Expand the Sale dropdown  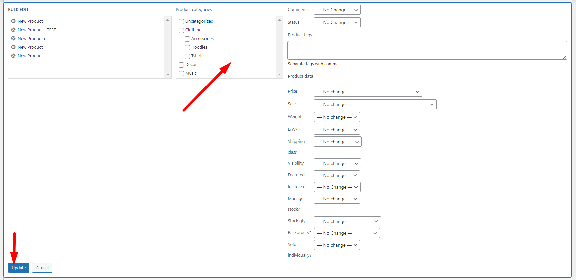pyautogui.click(x=375, y=104)
